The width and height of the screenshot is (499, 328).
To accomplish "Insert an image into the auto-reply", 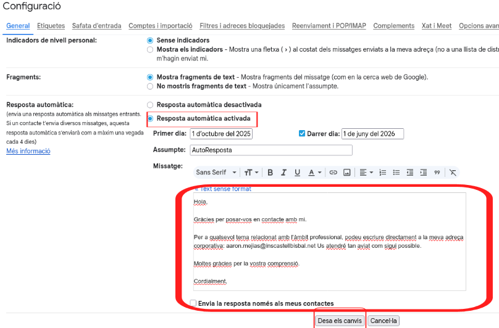I will coord(347,173).
